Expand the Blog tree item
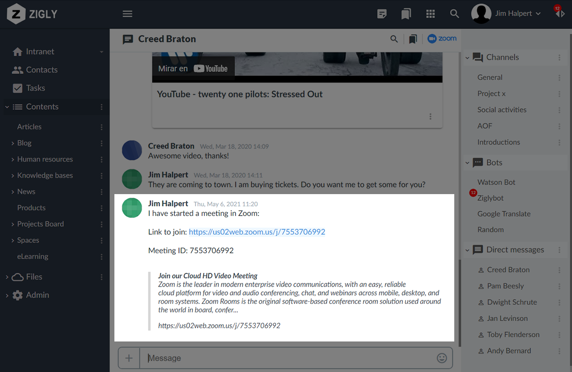The width and height of the screenshot is (572, 372). (x=12, y=143)
